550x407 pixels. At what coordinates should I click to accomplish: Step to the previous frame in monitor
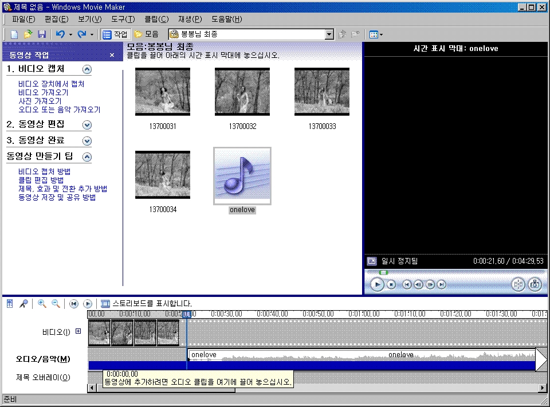418,284
